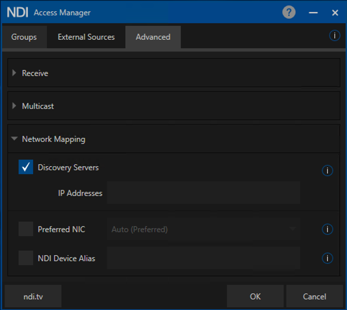Open the help question mark icon

289,12
